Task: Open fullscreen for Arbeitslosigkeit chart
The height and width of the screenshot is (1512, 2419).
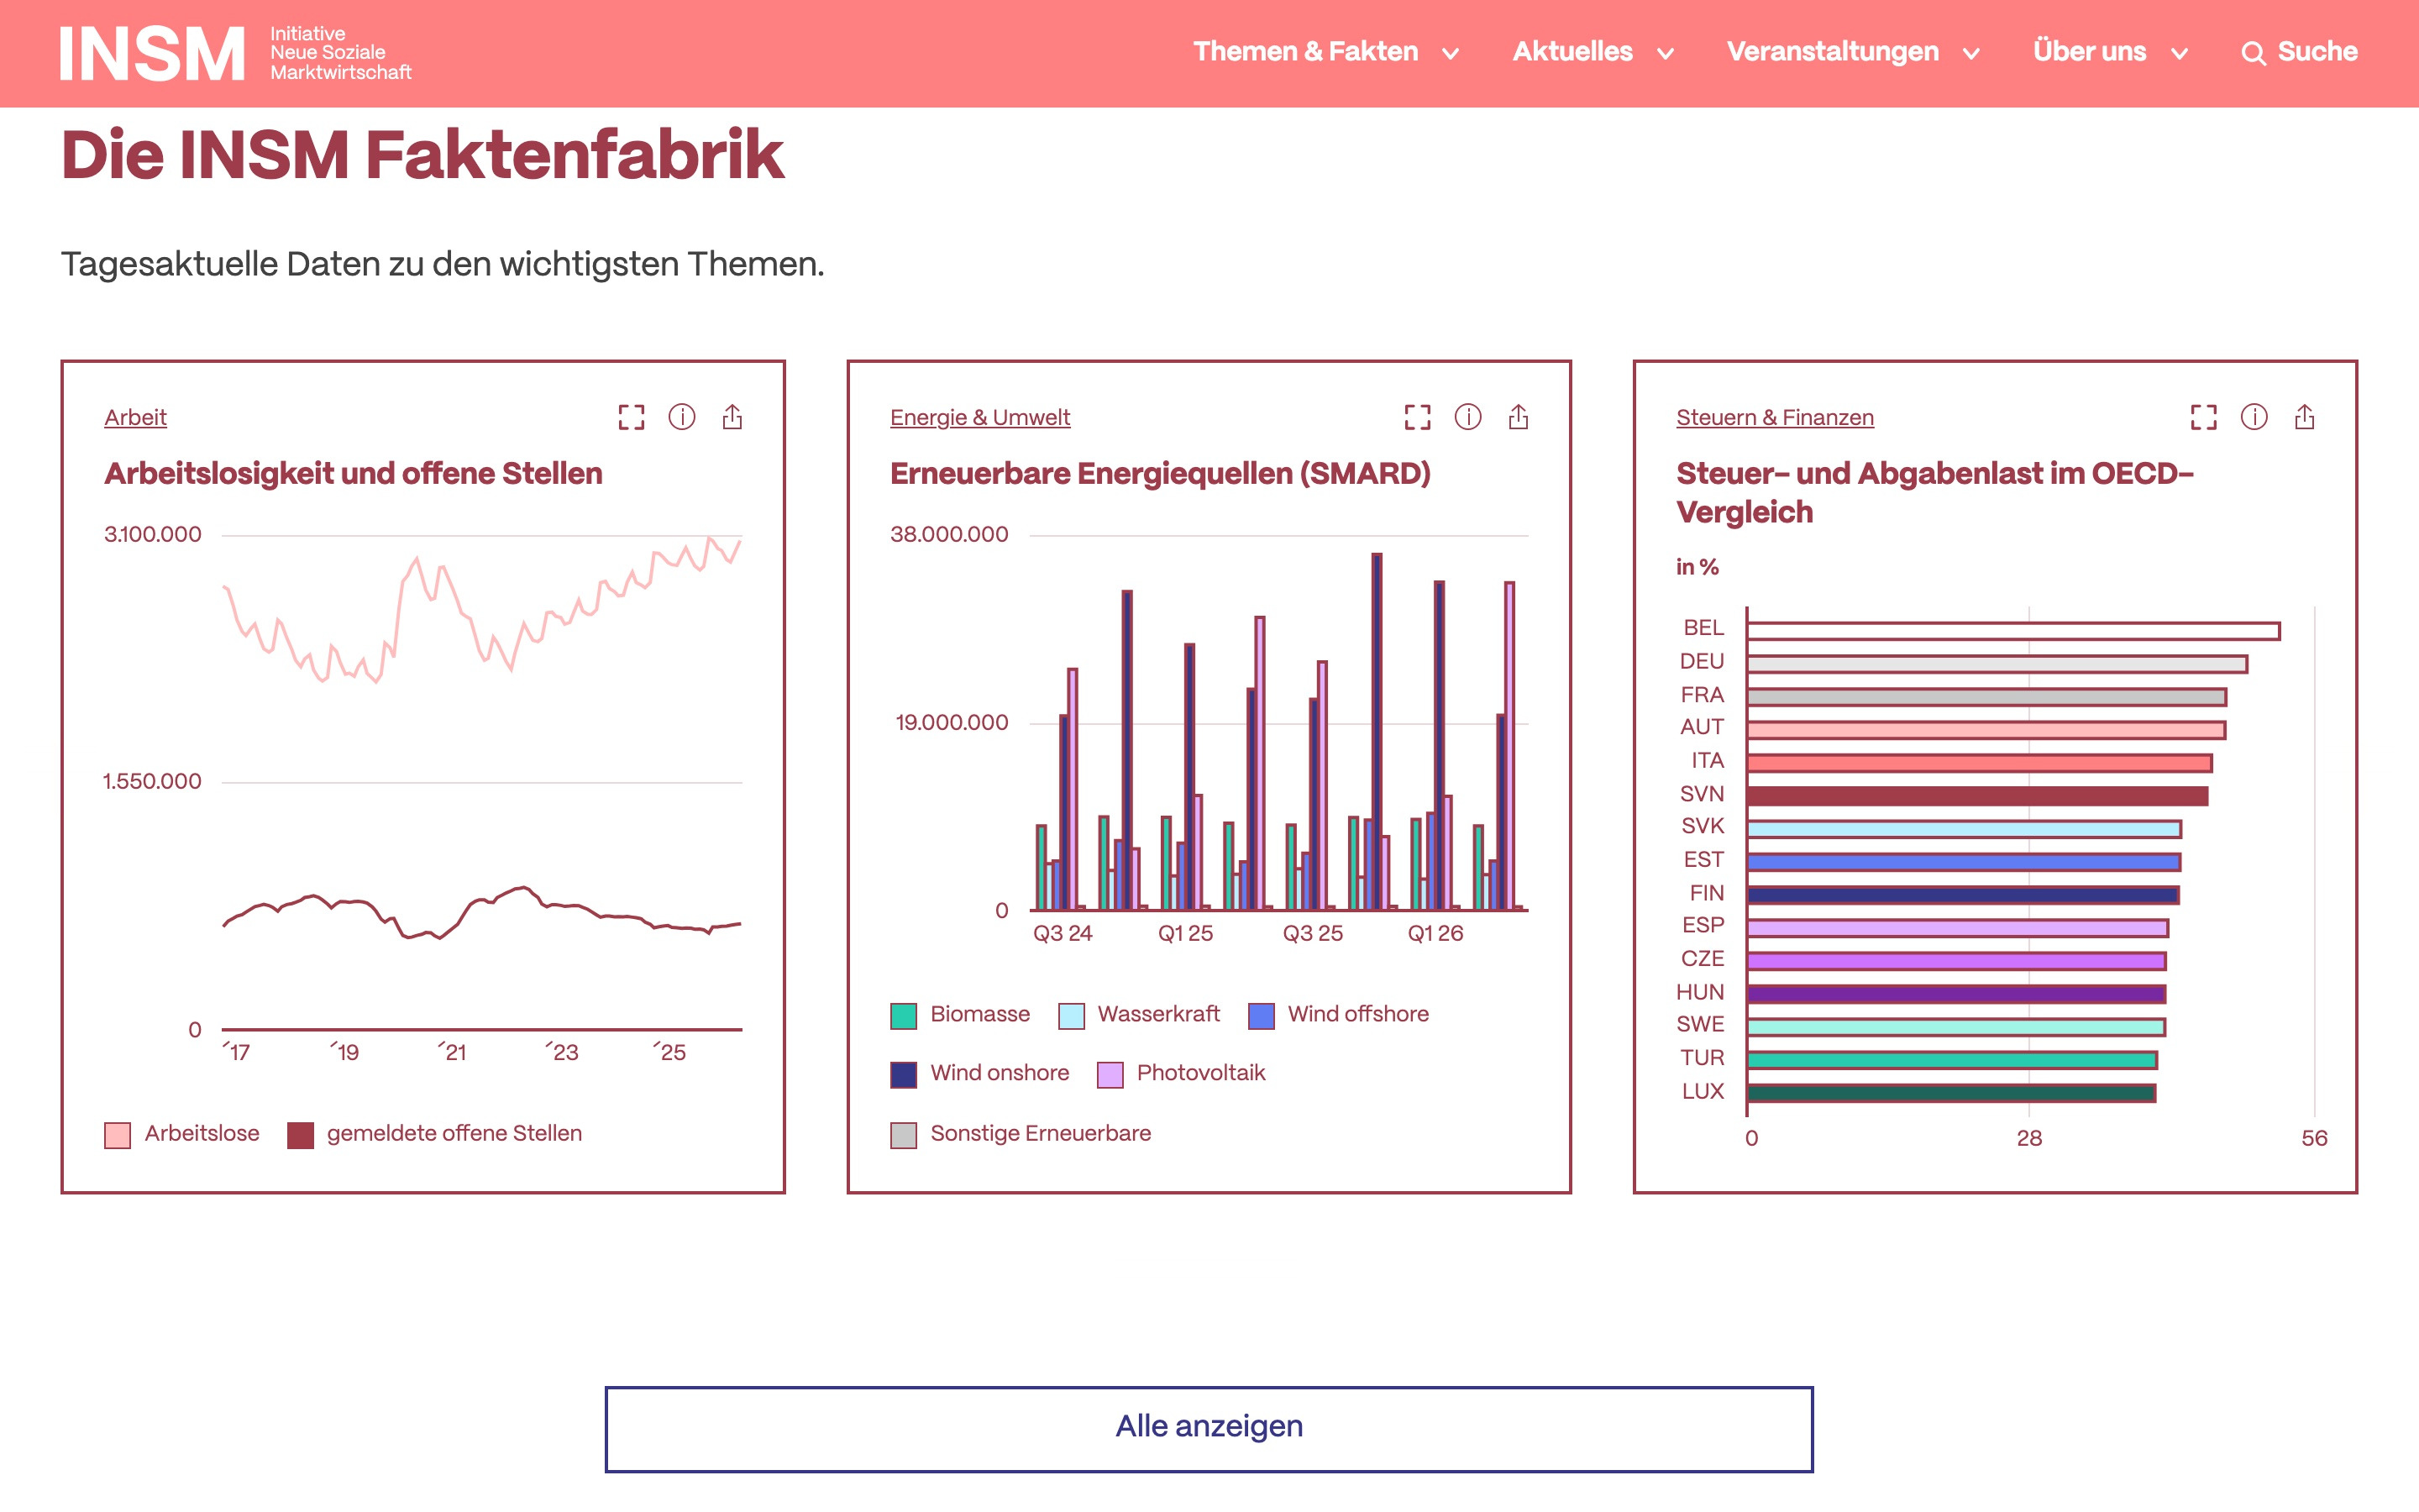Action: point(632,417)
